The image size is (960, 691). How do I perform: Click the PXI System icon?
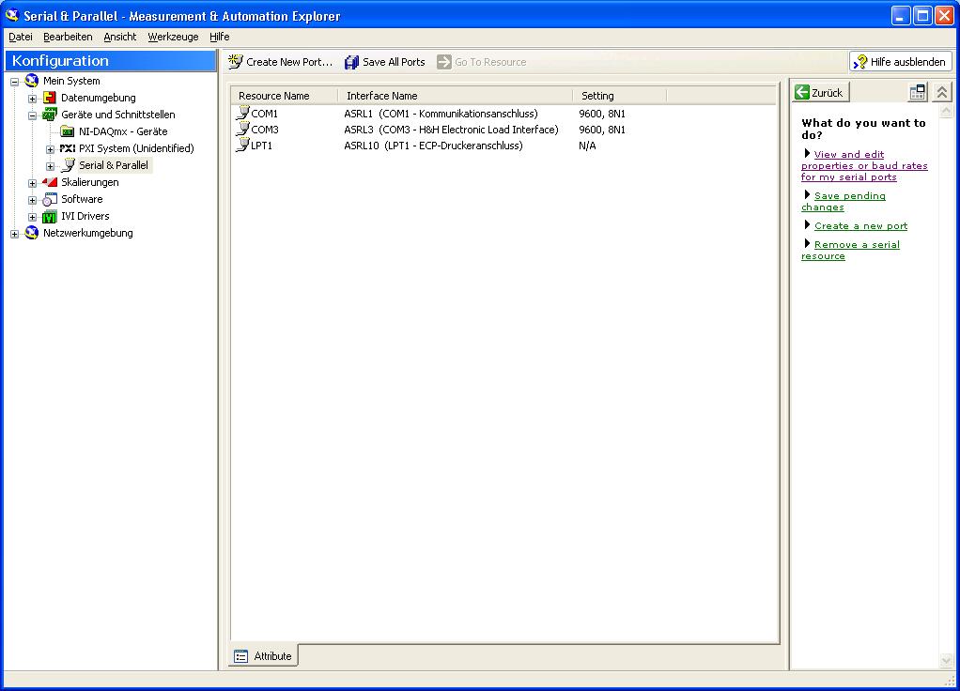click(68, 148)
